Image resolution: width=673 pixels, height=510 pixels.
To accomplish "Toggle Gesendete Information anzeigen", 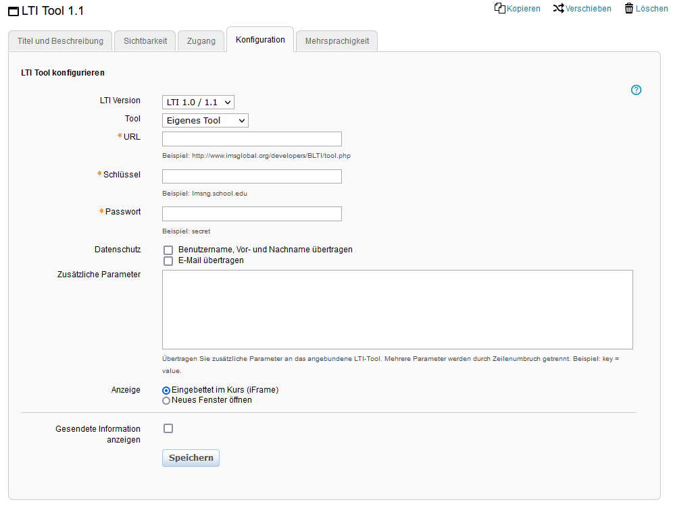I will (x=168, y=428).
